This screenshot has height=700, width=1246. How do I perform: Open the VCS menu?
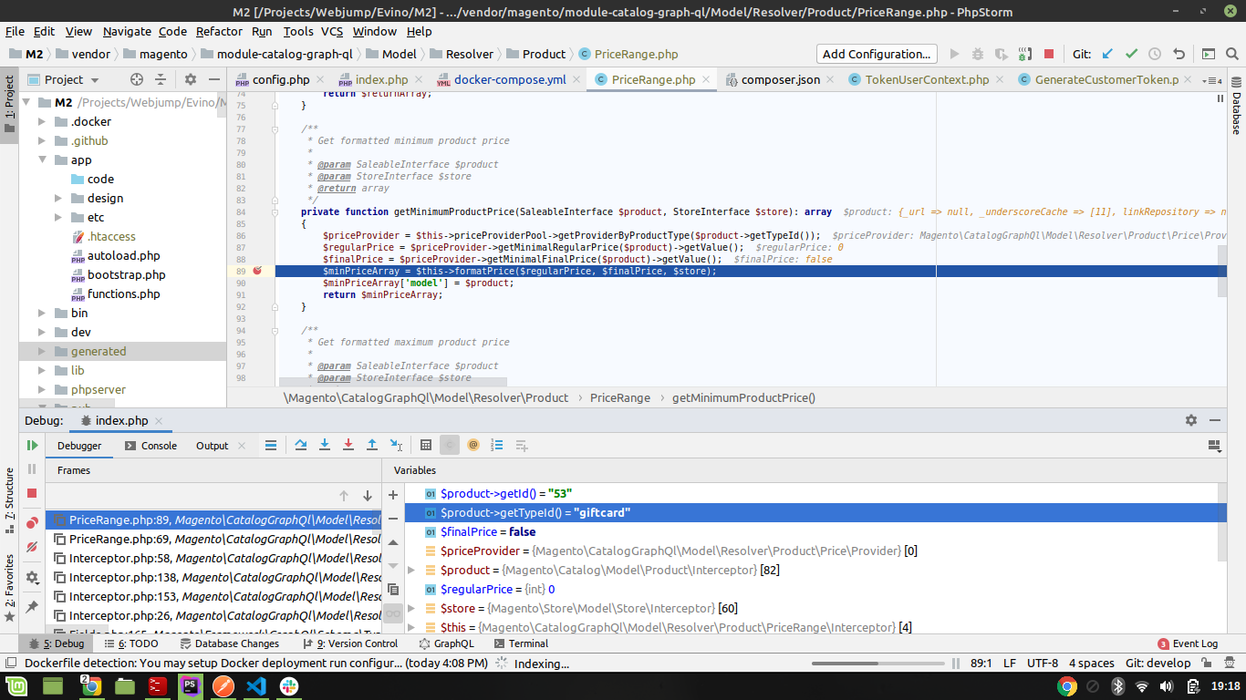click(x=332, y=31)
